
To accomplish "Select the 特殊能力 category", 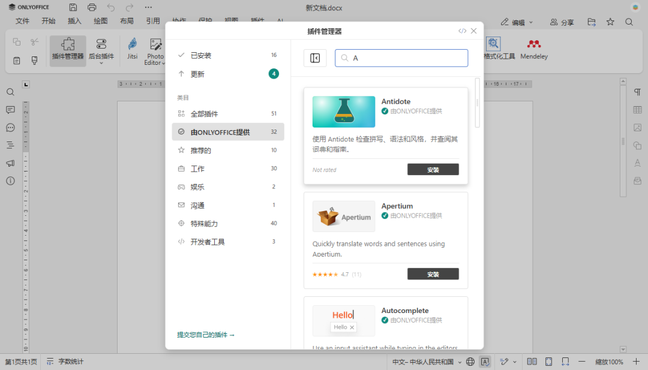I will click(228, 224).
